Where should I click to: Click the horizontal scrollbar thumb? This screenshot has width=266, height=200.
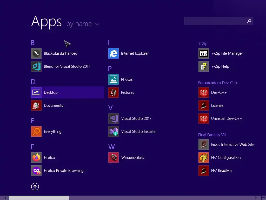[x=39, y=198]
